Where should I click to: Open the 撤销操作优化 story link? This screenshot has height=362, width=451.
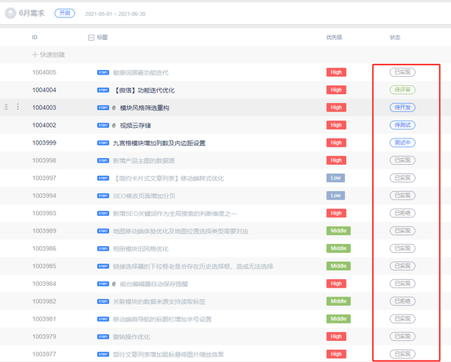131,336
